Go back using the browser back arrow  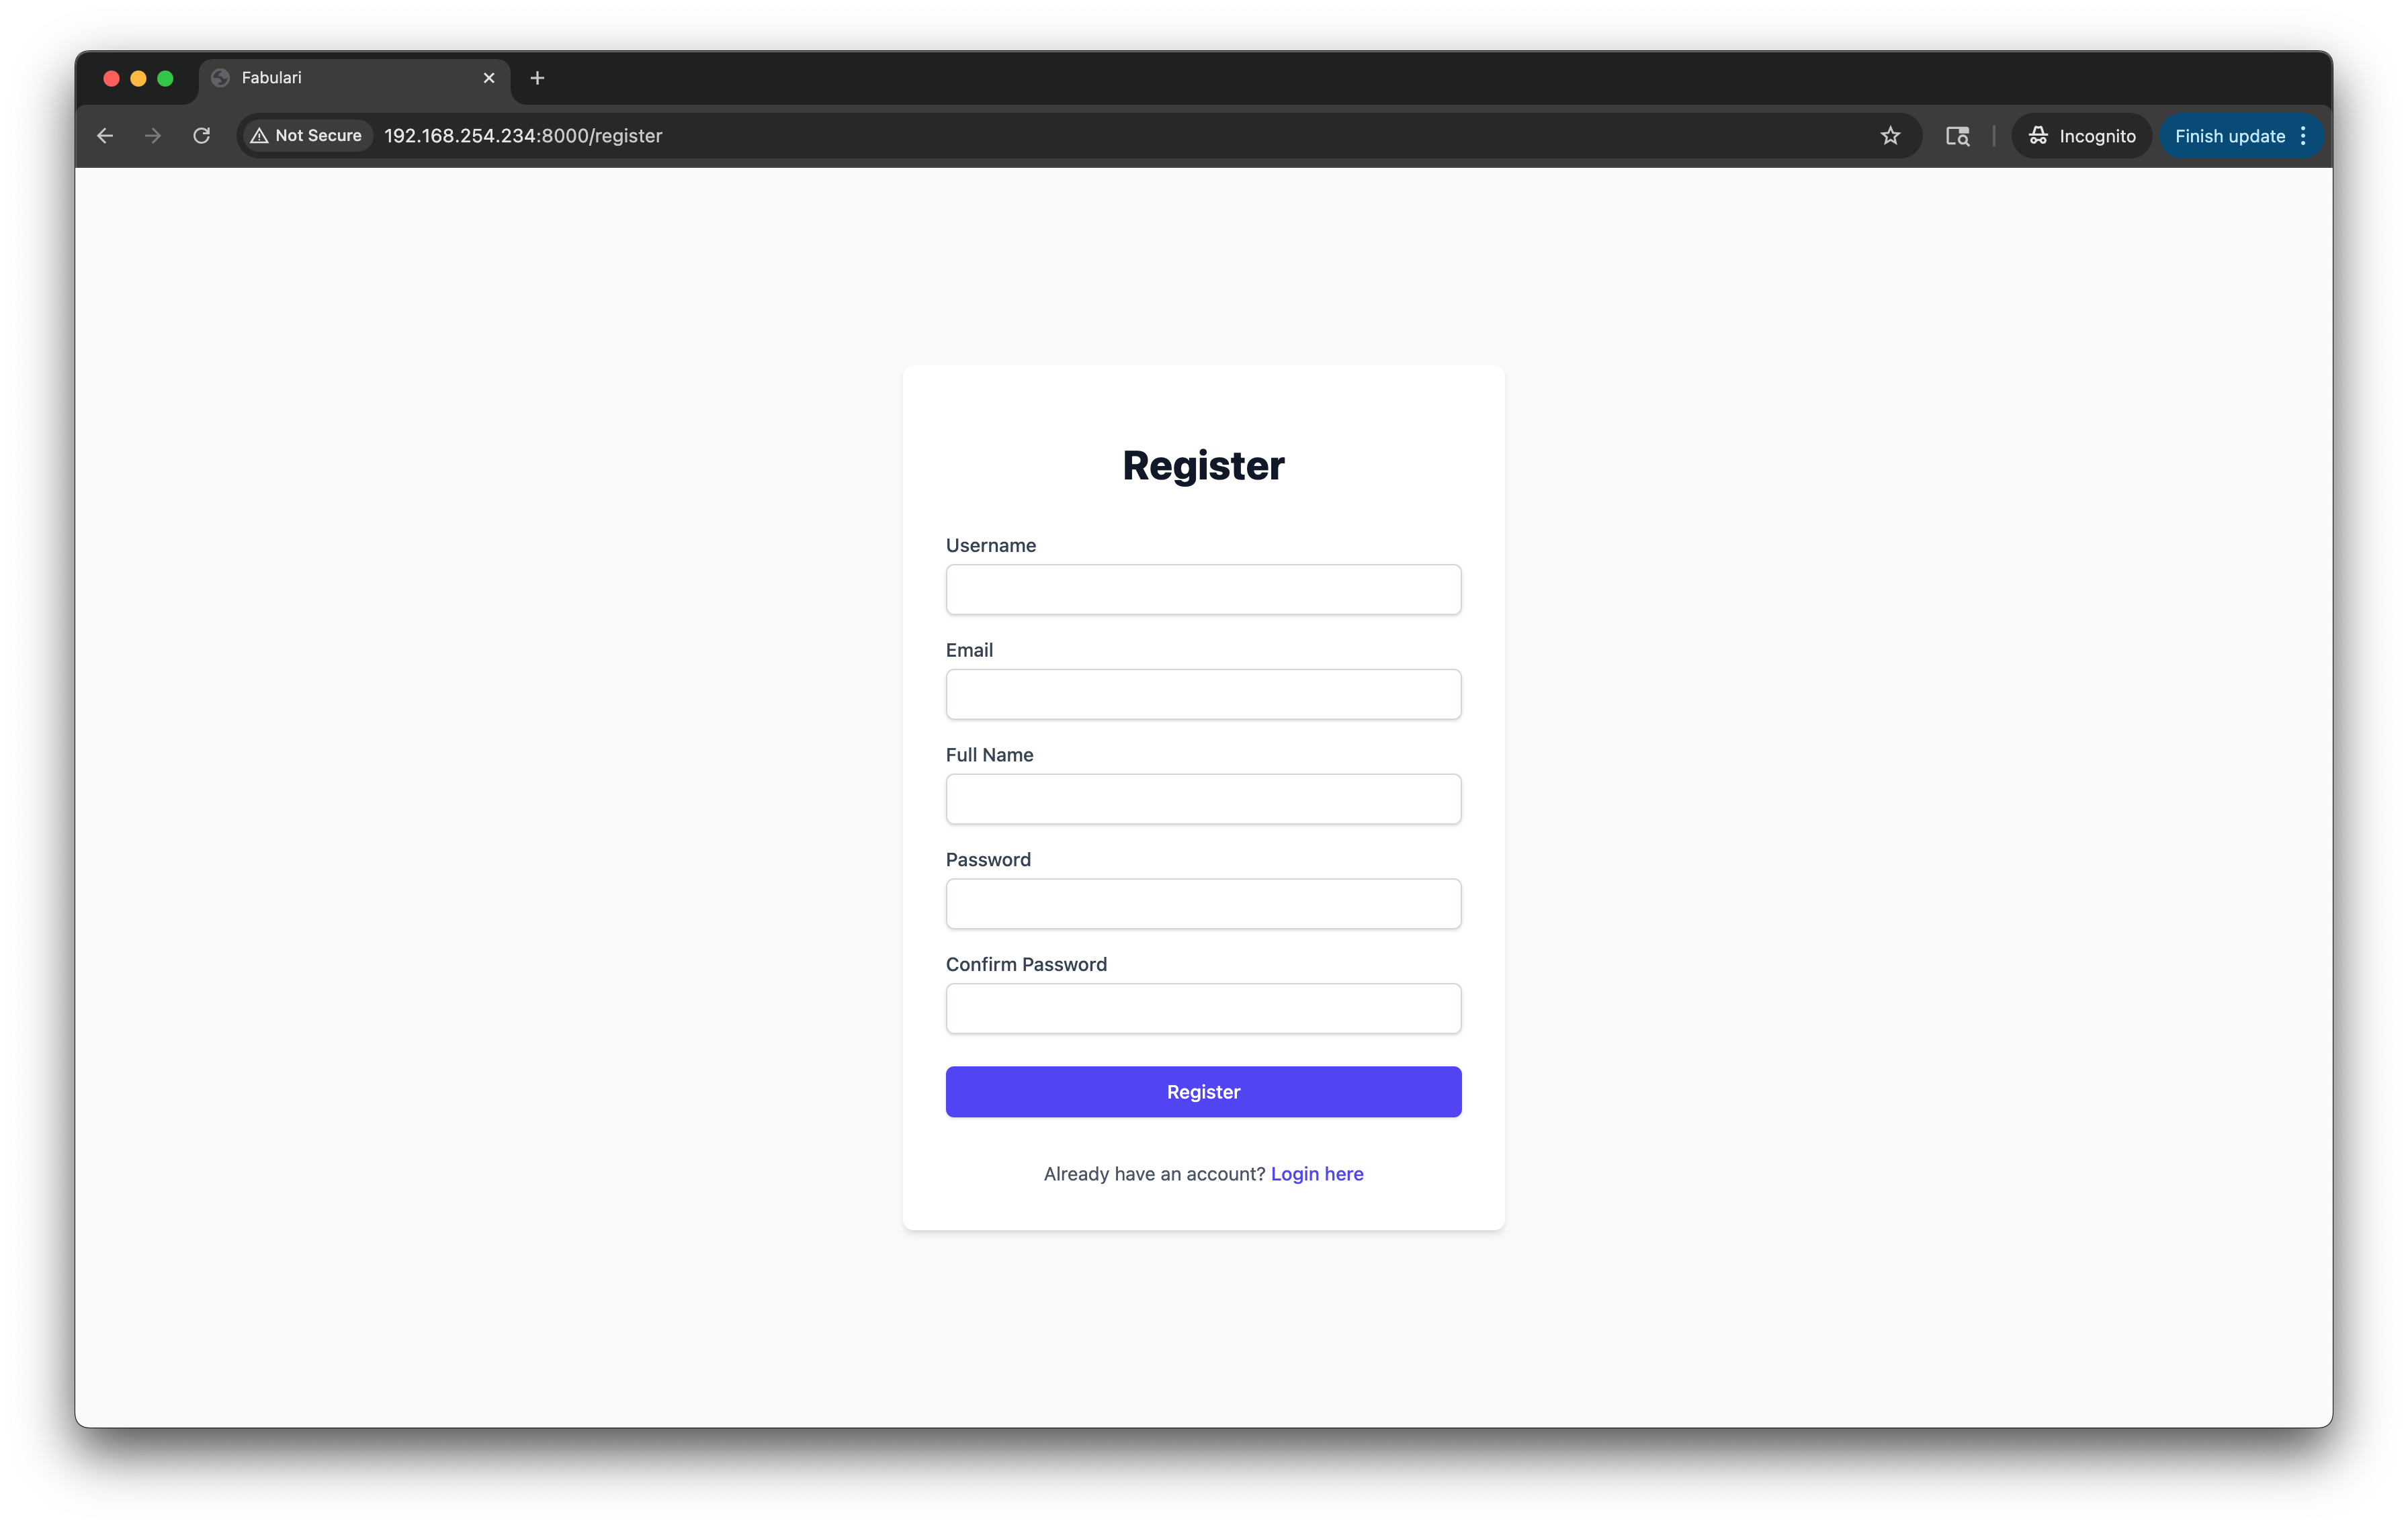pyautogui.click(x=105, y=136)
